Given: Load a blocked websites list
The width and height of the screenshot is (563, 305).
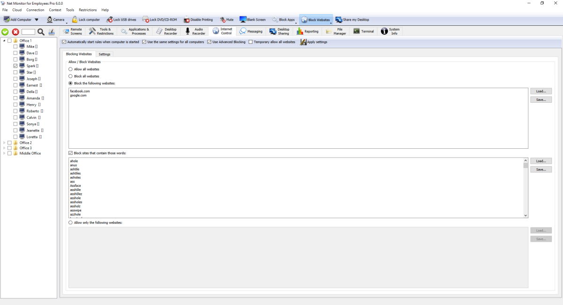Looking at the screenshot, I should click(x=541, y=91).
